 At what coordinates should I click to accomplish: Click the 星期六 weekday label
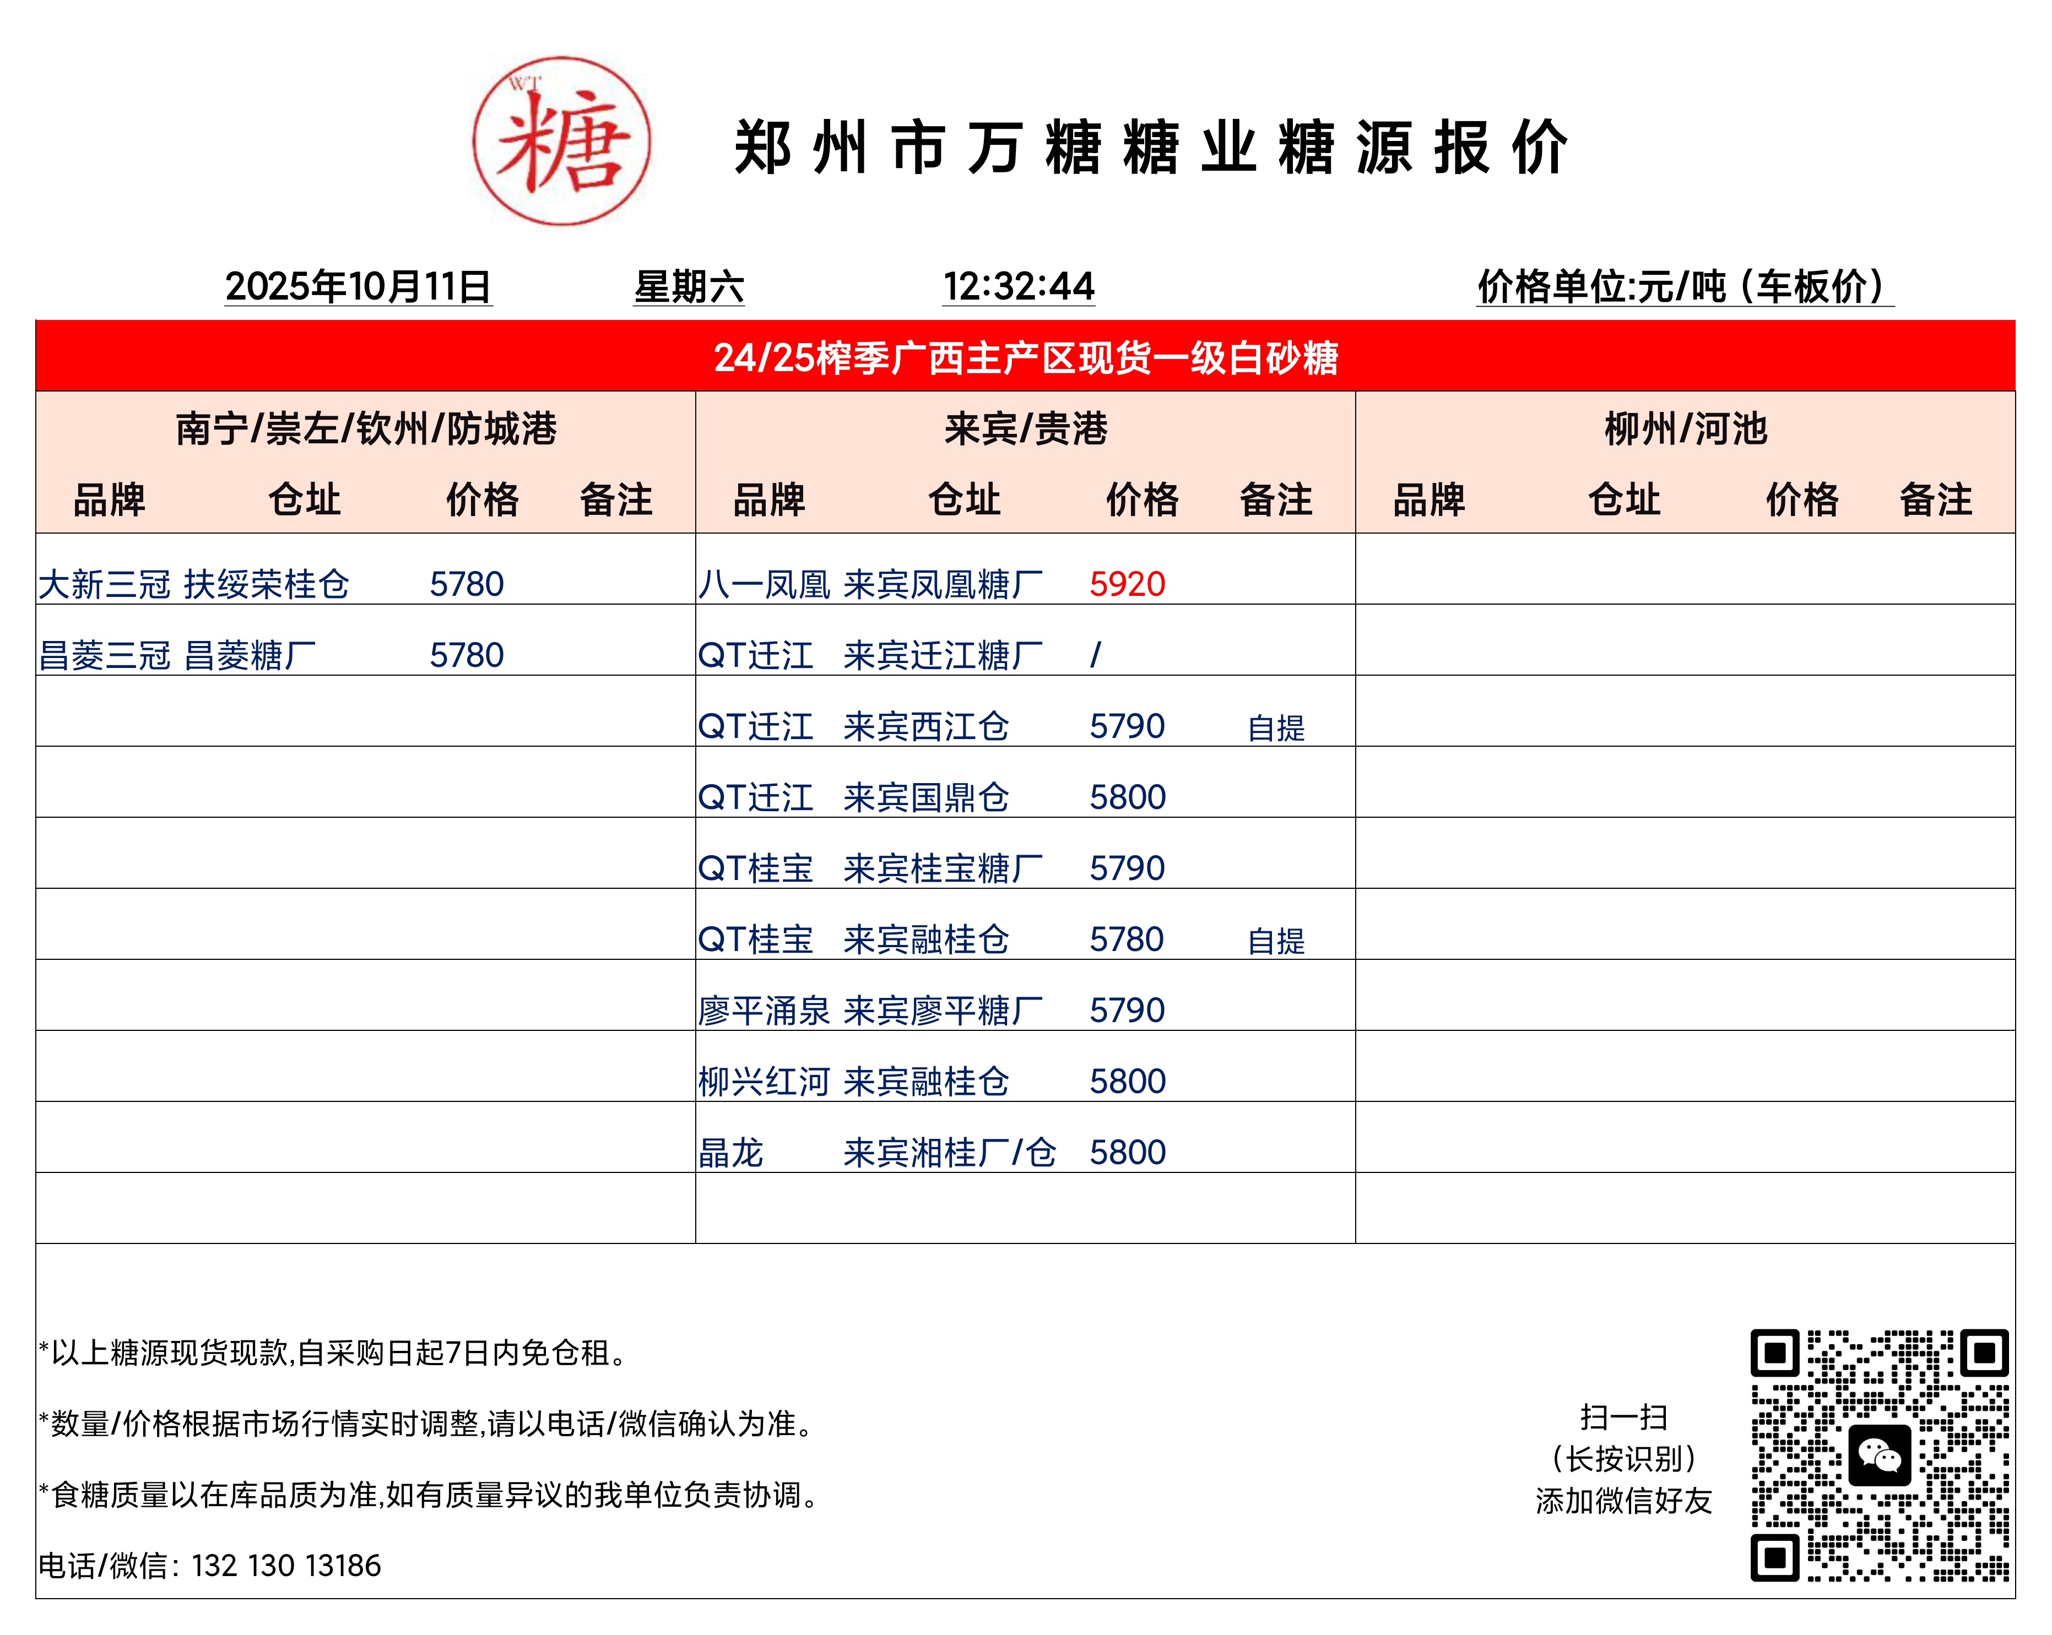pyautogui.click(x=688, y=286)
